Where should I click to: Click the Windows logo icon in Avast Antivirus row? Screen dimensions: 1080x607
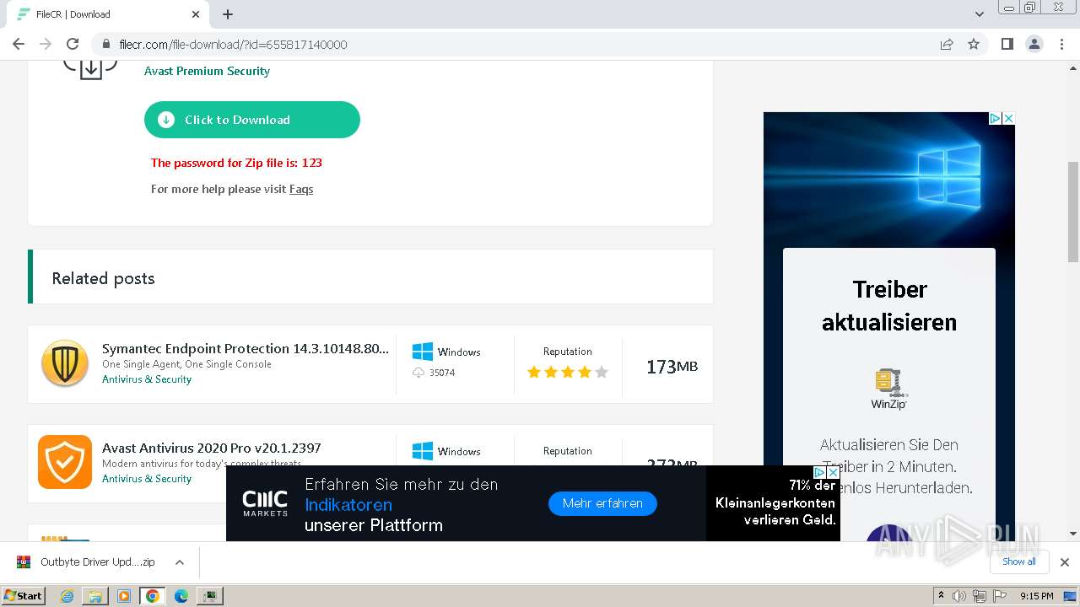coord(423,451)
